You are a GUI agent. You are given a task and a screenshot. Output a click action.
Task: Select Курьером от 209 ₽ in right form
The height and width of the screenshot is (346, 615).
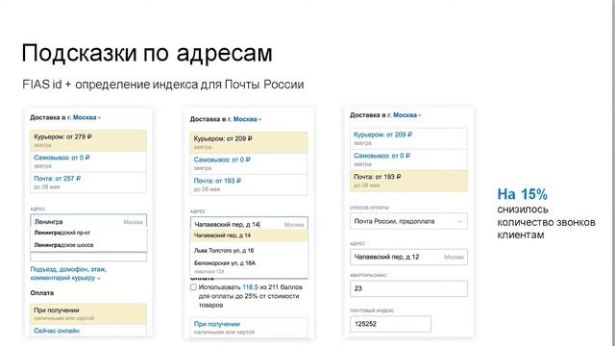tap(408, 138)
